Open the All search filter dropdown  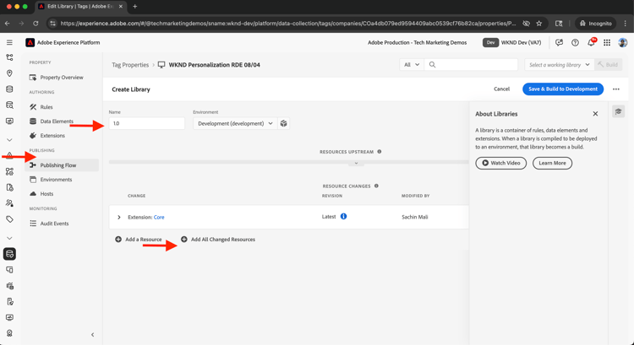pyautogui.click(x=412, y=64)
